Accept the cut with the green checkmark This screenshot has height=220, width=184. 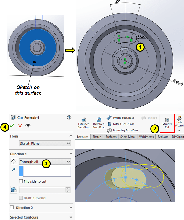(12, 125)
